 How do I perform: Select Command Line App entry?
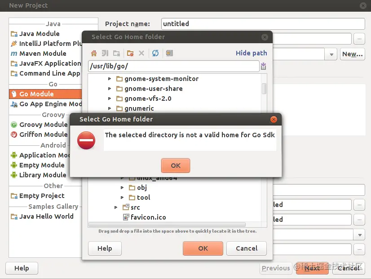[x=45, y=73]
